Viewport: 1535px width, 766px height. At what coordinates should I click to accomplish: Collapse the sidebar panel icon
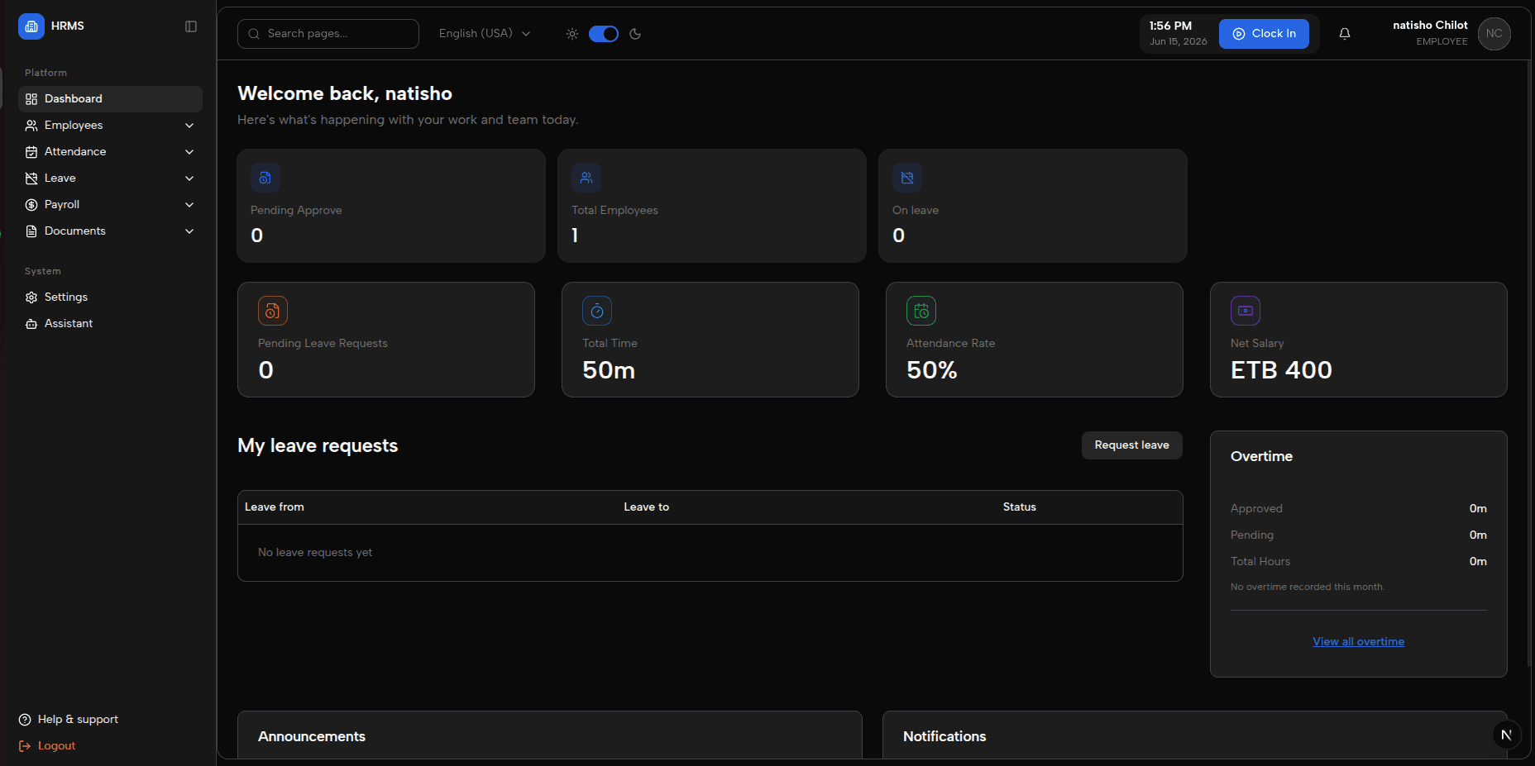pyautogui.click(x=191, y=26)
